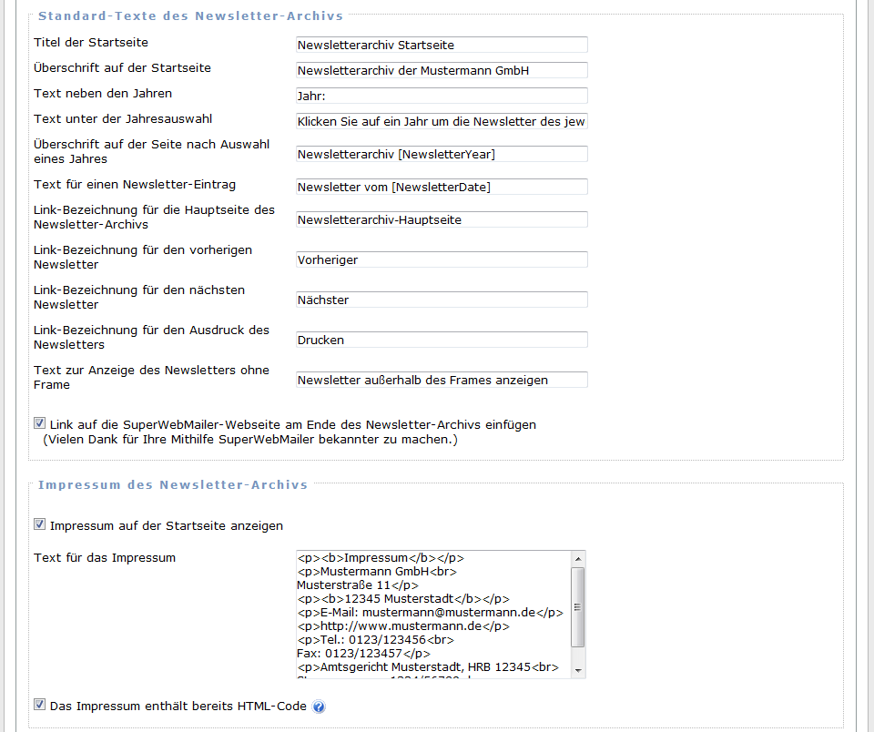Toggle 'Impressum auf der Startseite anzeigen' checkbox
The width and height of the screenshot is (874, 732).
click(39, 524)
